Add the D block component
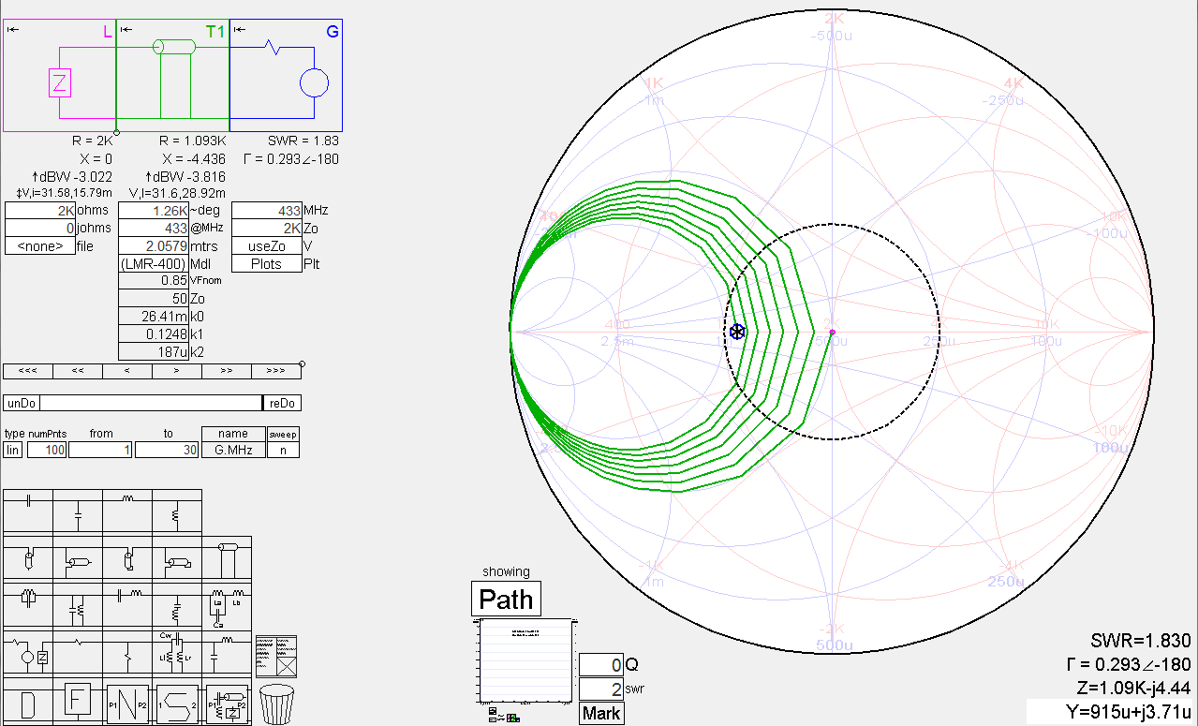The width and height of the screenshot is (1198, 726). [x=28, y=704]
